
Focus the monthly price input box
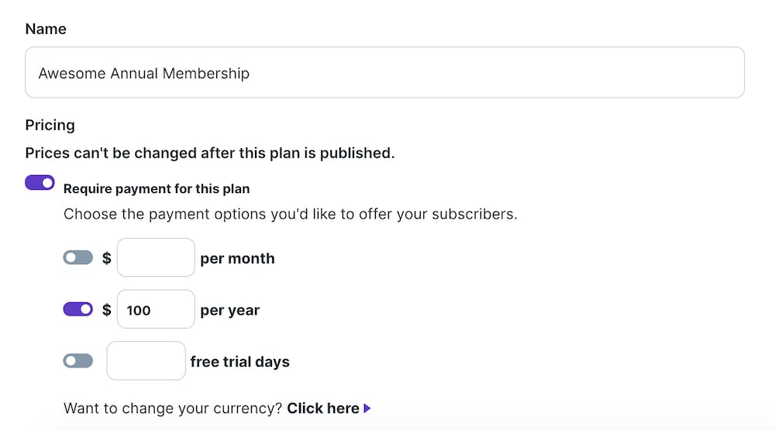pyautogui.click(x=156, y=257)
